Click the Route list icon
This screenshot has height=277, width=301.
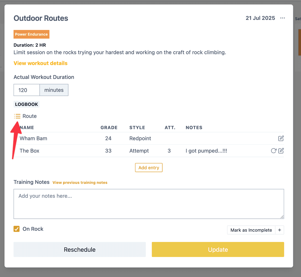17,116
